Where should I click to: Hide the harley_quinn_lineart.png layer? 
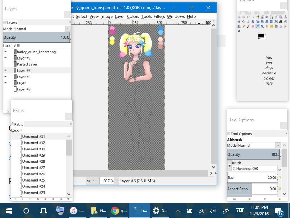pyautogui.click(x=5, y=52)
